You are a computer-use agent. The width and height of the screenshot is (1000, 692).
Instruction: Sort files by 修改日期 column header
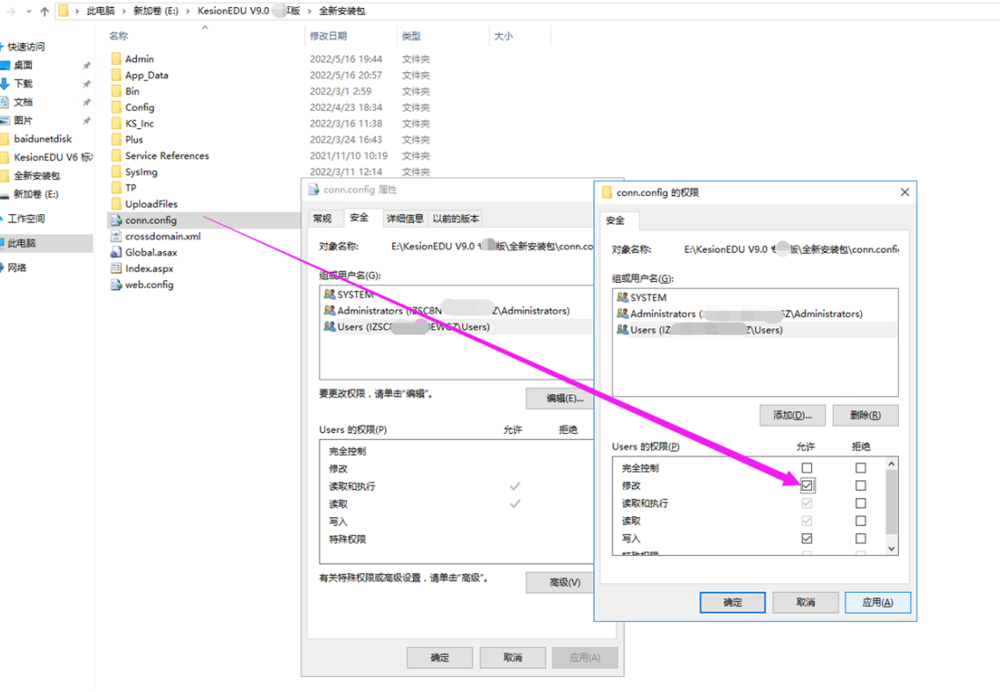(329, 36)
